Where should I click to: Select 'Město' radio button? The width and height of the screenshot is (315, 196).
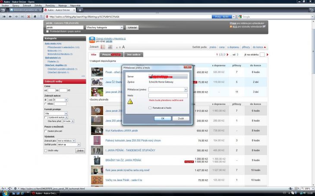coord(46,104)
